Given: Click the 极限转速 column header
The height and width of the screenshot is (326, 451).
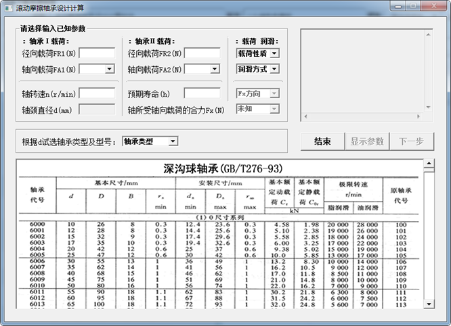Looking at the screenshot, I should click(353, 184).
